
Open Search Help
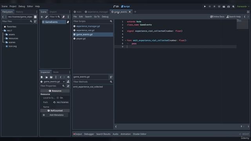click(234, 16)
